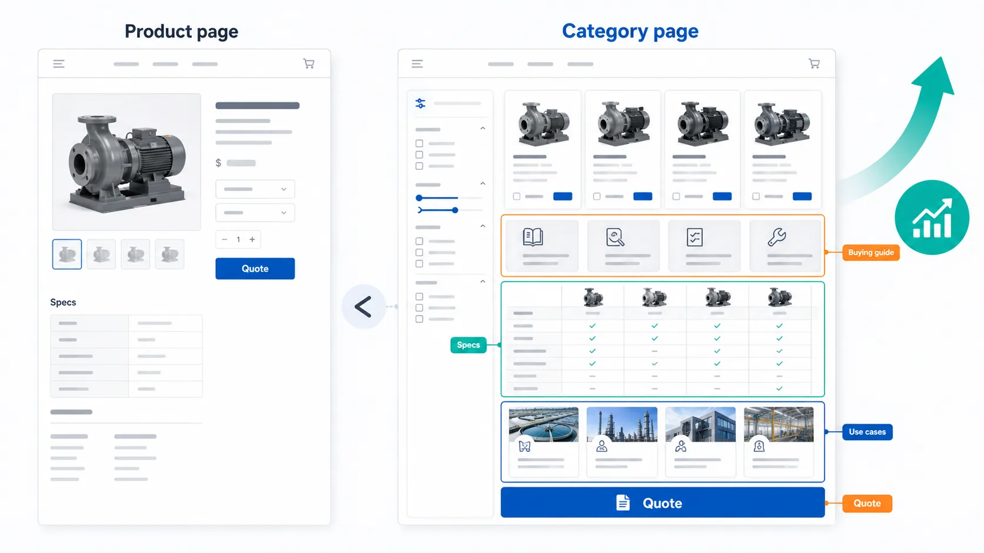Click icon under office building photo
This screenshot has width=984, height=553.
[x=681, y=447]
